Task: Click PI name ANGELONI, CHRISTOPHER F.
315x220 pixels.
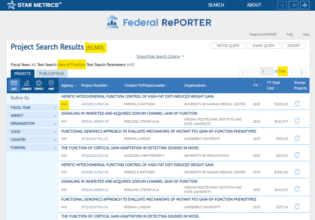Action: 144,156
